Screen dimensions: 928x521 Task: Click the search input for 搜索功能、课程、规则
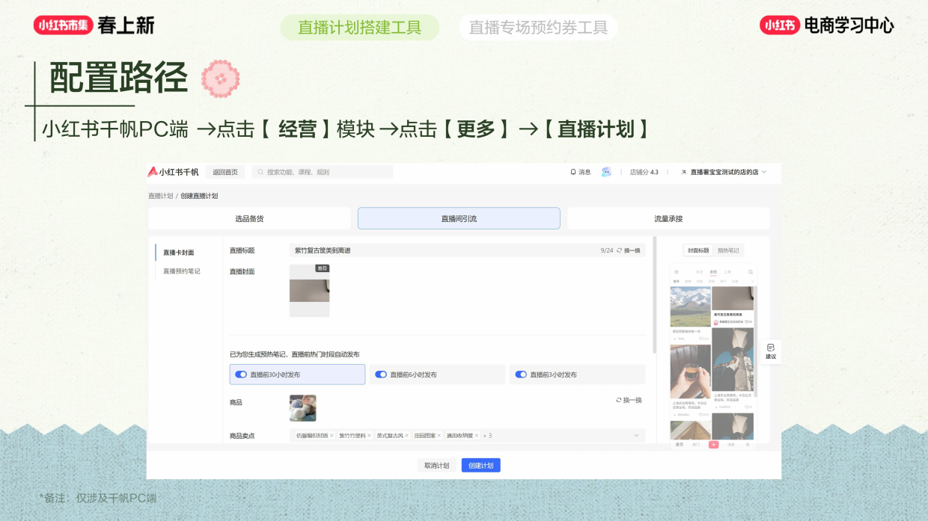(322, 172)
